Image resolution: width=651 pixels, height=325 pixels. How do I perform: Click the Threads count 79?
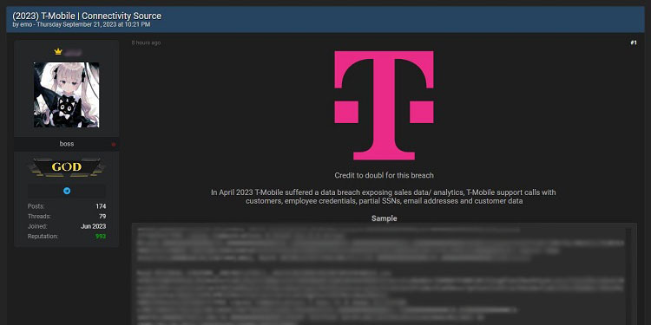point(102,217)
